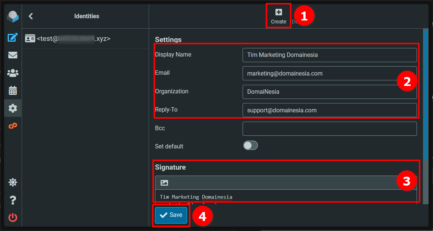Open the Calendar icon

point(13,90)
